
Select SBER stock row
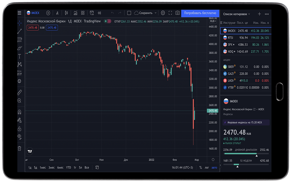tap(246, 67)
